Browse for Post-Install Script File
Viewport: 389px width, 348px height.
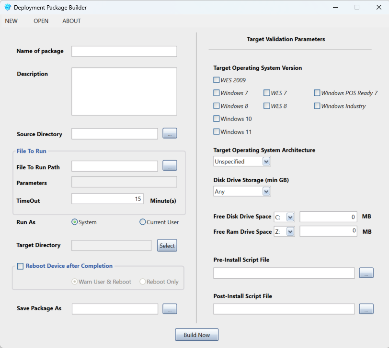pyautogui.click(x=366, y=309)
